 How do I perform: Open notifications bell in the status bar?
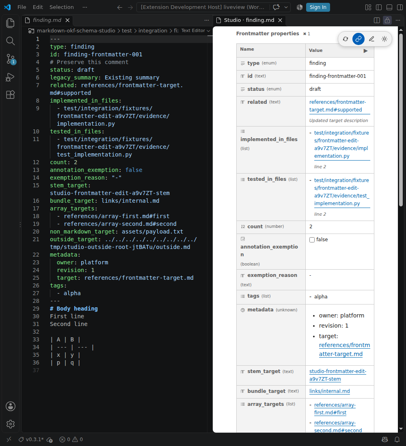pyautogui.click(x=397, y=440)
